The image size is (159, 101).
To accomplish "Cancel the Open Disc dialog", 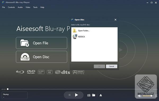I will pyautogui.click(x=112, y=66).
